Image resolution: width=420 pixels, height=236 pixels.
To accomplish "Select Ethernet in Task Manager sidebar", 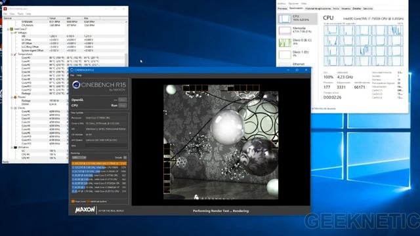I will tap(297, 64).
